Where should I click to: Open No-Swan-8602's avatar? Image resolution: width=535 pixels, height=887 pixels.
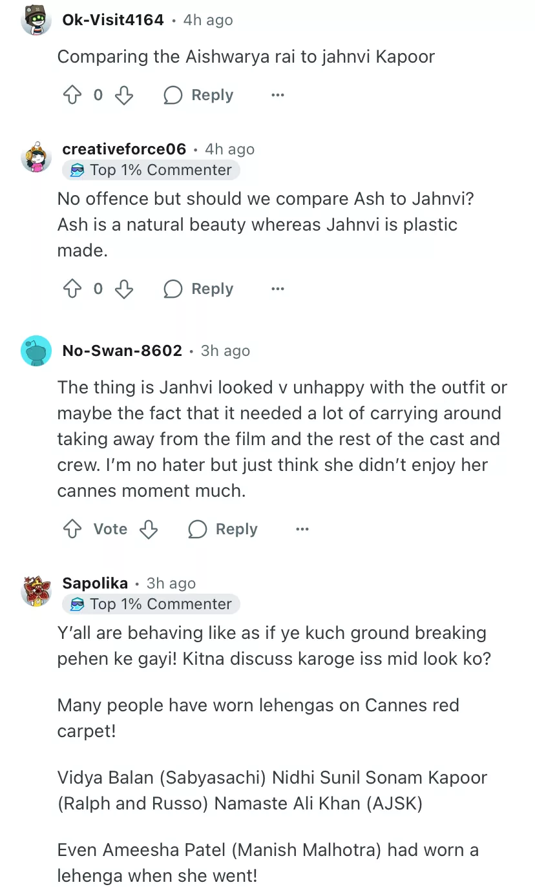coord(36,351)
